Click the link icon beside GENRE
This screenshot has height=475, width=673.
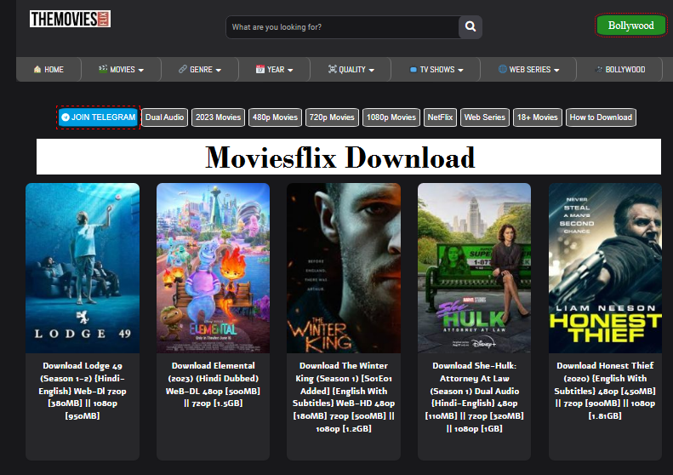pyautogui.click(x=183, y=69)
